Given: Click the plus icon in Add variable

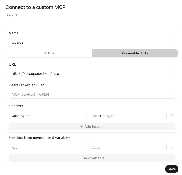Looking at the screenshot, I should click(81, 158).
